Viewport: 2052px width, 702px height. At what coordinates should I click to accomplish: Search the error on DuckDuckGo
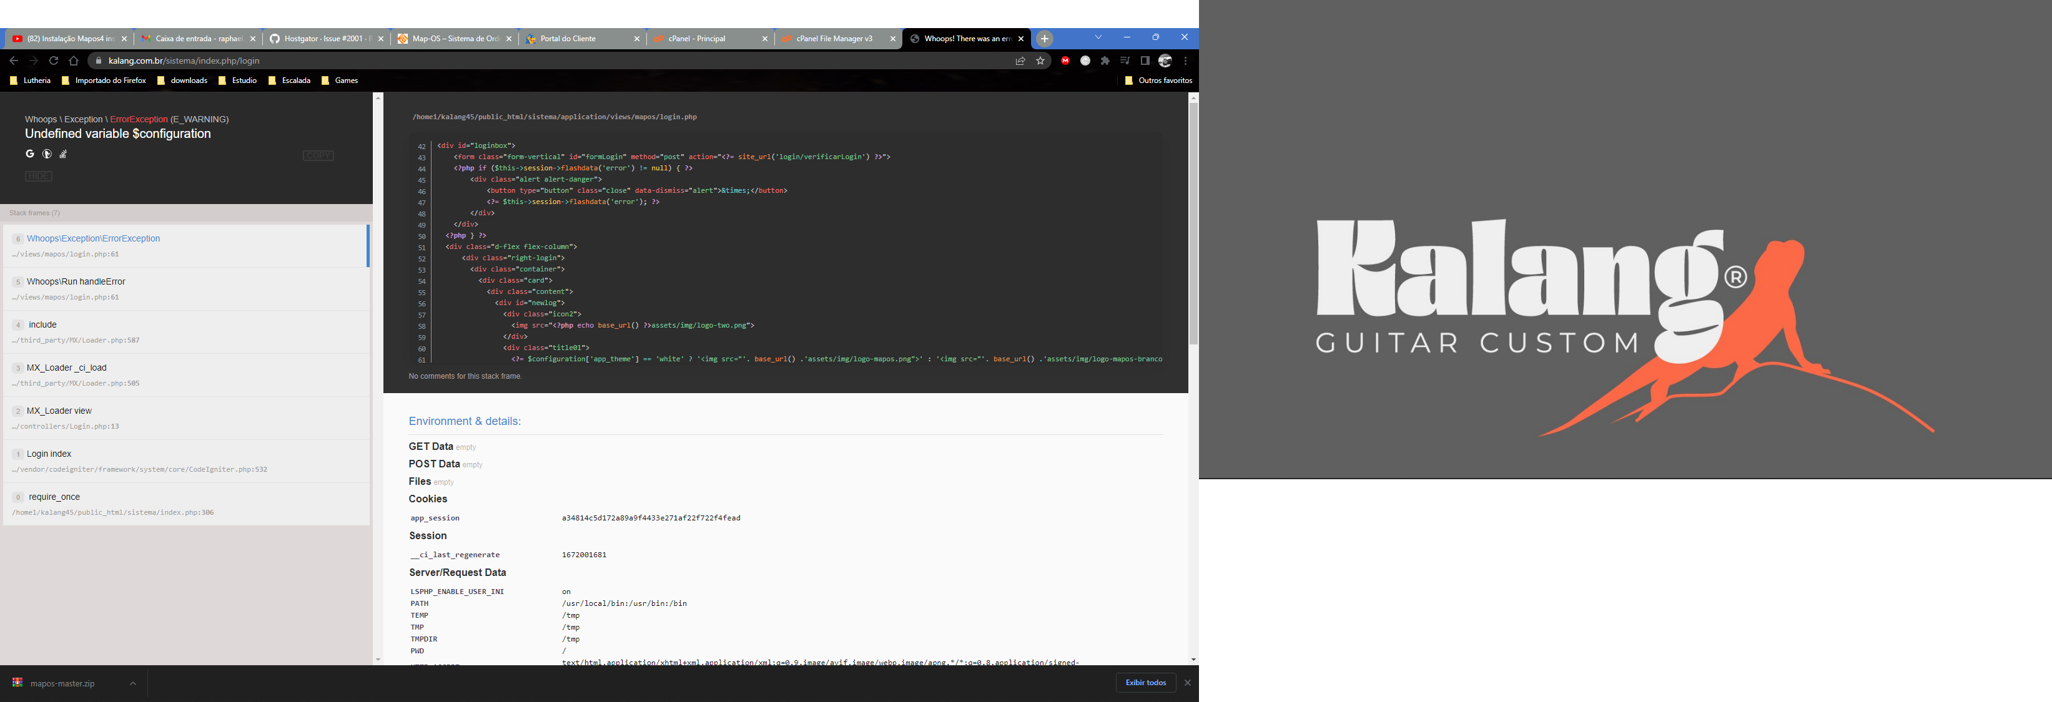46,154
